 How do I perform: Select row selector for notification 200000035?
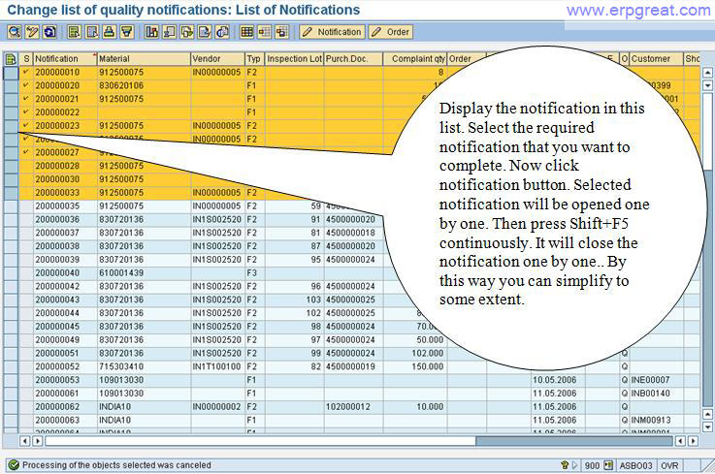point(11,206)
